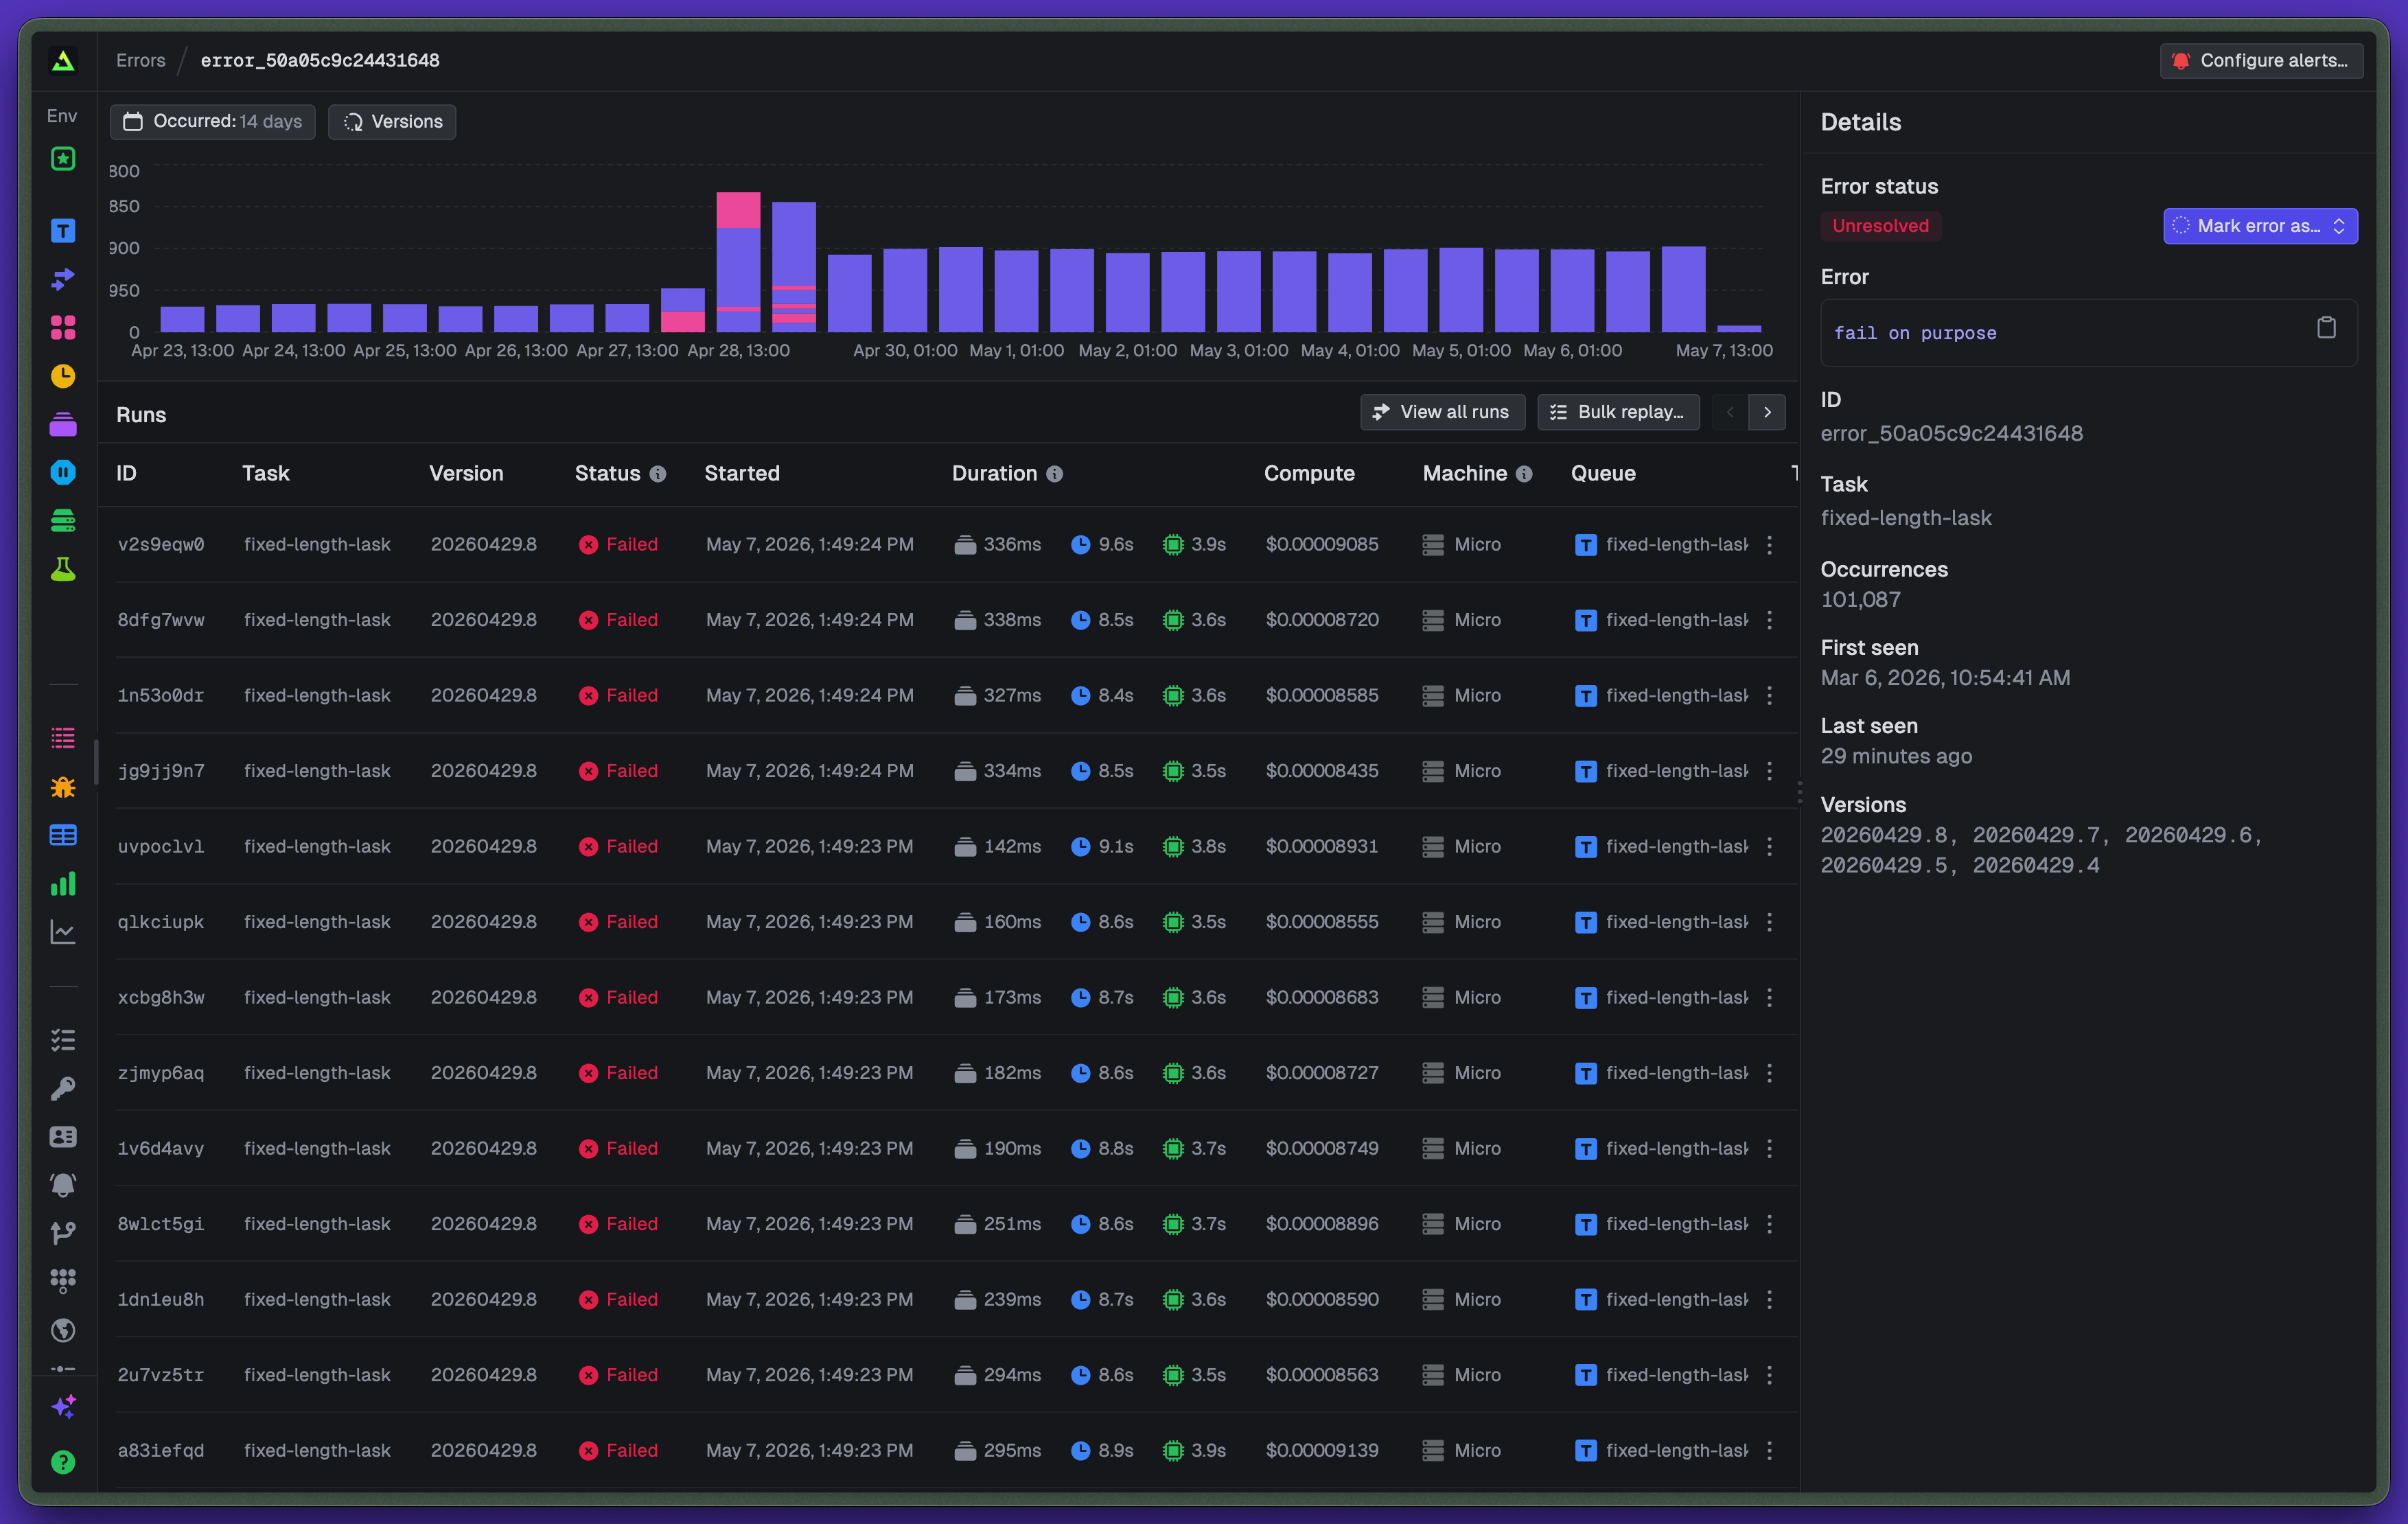Open run zjmyp6aq
This screenshot has height=1524, width=2408.
(161, 1073)
